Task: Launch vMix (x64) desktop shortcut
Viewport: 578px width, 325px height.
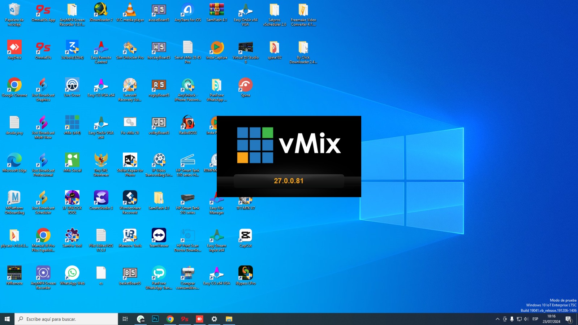Action: coord(72,125)
